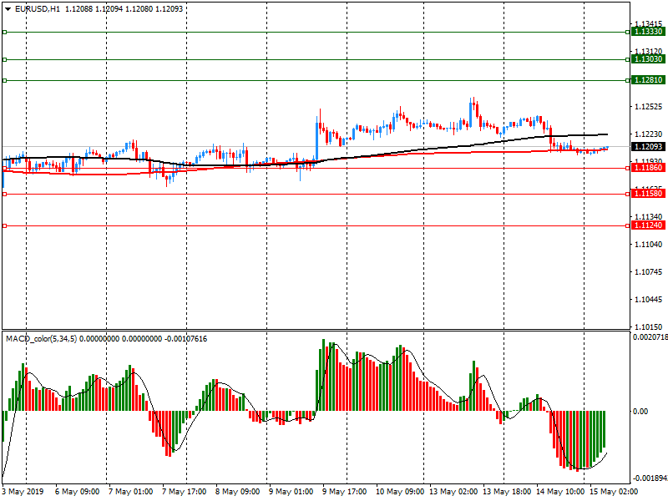Select the red 1.11240 support price tag
668x501 pixels.
[648, 225]
